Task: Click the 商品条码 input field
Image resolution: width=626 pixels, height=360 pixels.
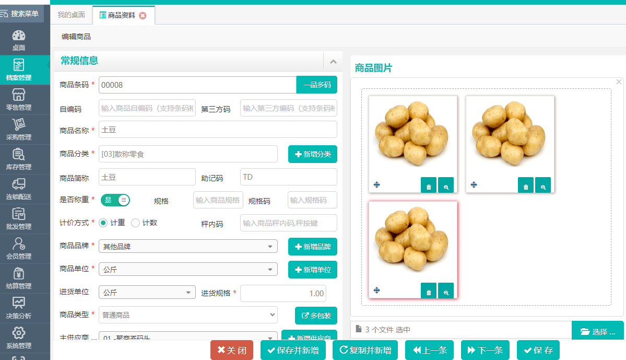Action: (x=197, y=85)
